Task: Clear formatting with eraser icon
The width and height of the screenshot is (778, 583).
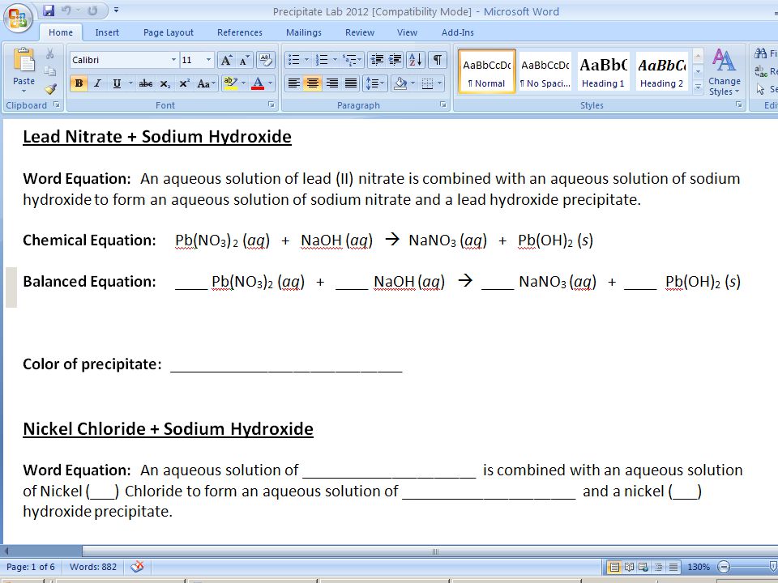Action: tap(266, 60)
